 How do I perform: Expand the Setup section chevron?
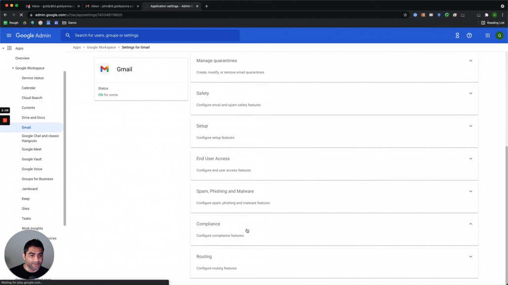coord(471,126)
